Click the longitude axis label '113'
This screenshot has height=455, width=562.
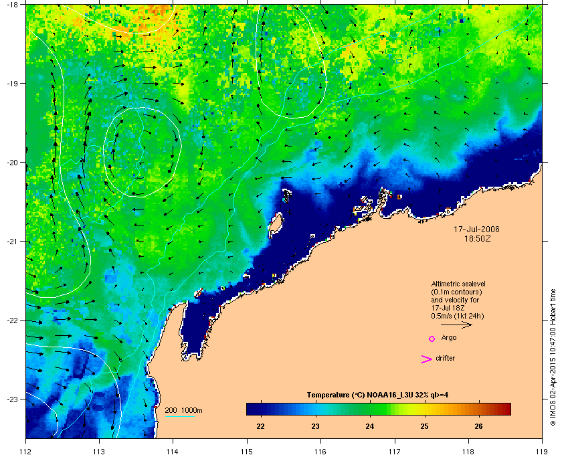point(99,451)
